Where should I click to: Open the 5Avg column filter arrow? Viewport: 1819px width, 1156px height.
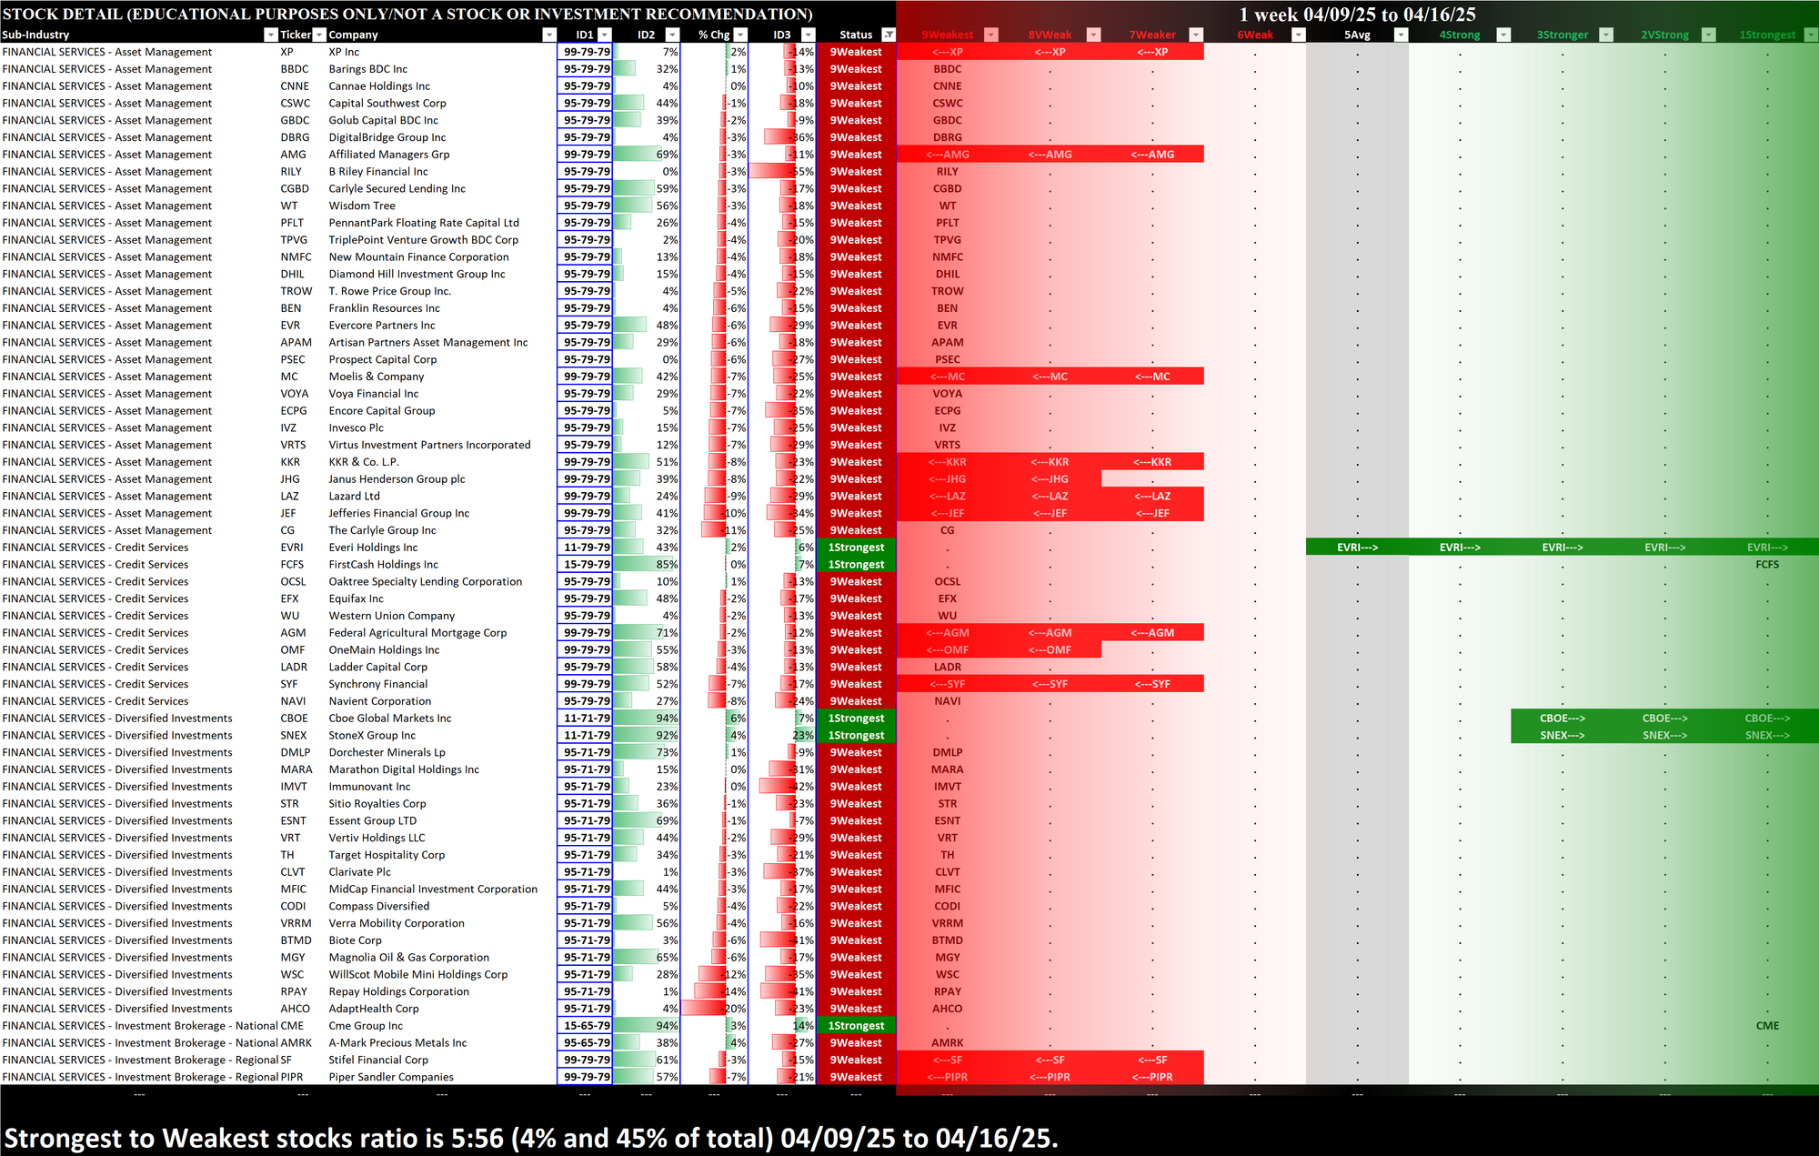tap(1402, 35)
